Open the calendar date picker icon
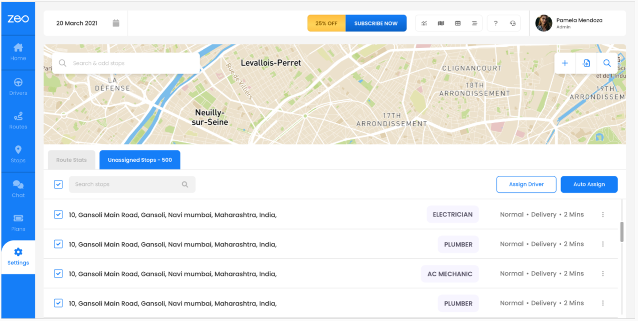 [116, 23]
